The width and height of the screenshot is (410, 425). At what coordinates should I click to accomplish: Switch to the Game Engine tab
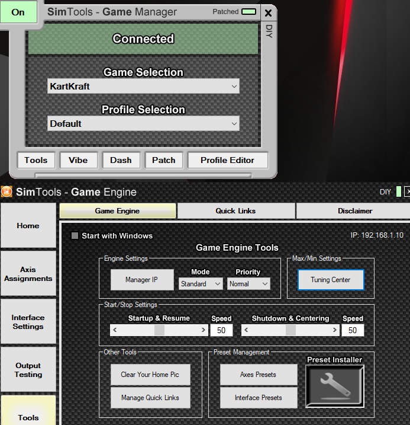click(x=118, y=211)
